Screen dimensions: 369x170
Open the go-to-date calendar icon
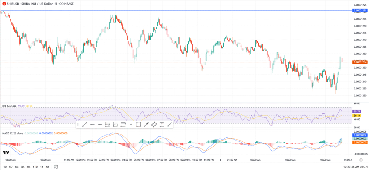[56, 166]
